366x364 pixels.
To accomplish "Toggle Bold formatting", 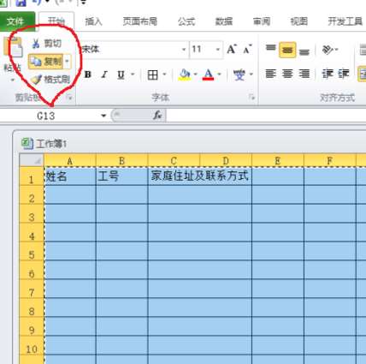I will coord(88,75).
